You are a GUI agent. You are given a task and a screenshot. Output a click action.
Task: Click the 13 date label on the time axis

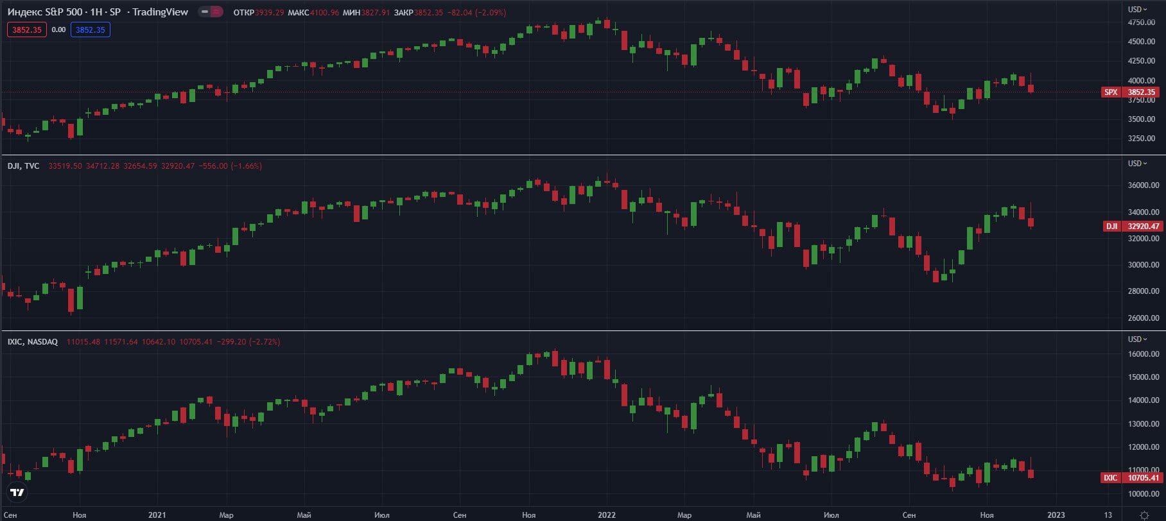1108,515
